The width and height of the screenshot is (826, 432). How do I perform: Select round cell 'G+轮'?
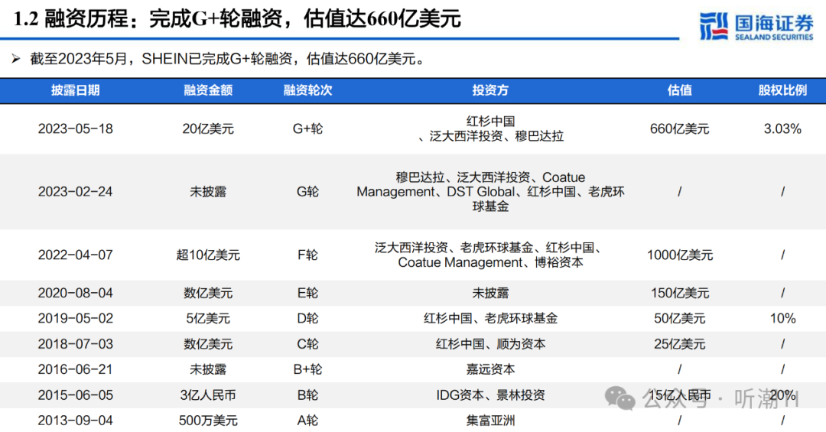pos(307,129)
